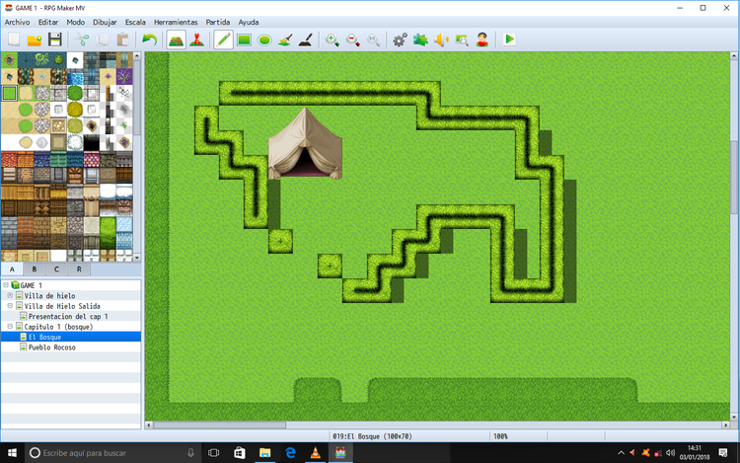Open Task View from taskbar
Image resolution: width=740 pixels, height=463 pixels.
pos(214,453)
